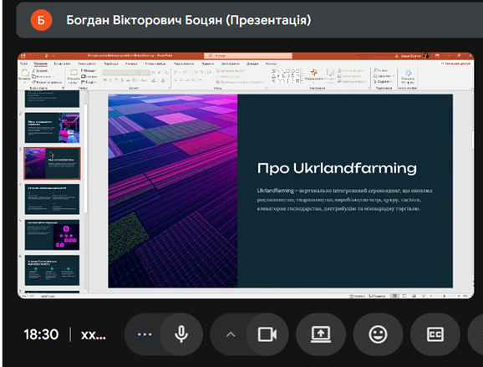Click the increase font size icon

[x=154, y=73]
